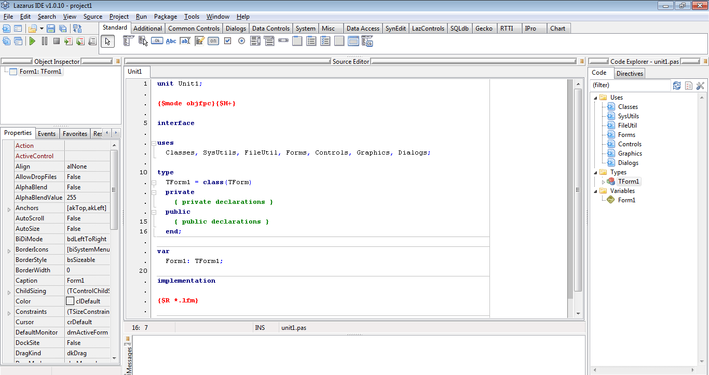Fold the uses block in source editor

point(154,143)
